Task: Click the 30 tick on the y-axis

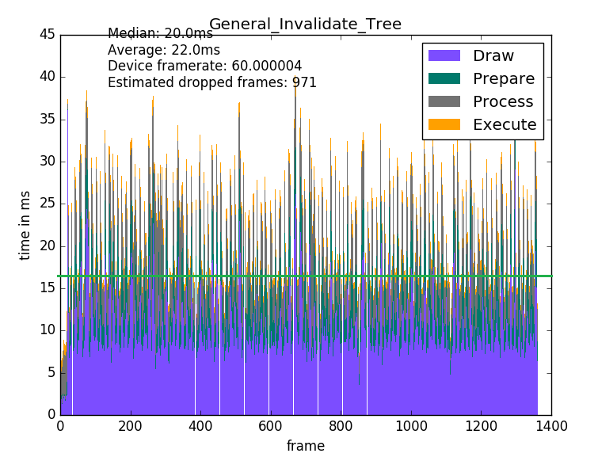Action: click(x=48, y=162)
